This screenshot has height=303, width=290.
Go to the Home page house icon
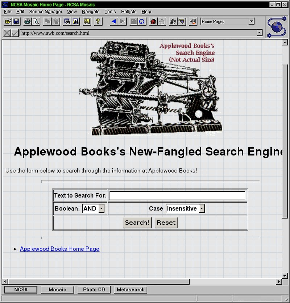tap(153, 22)
